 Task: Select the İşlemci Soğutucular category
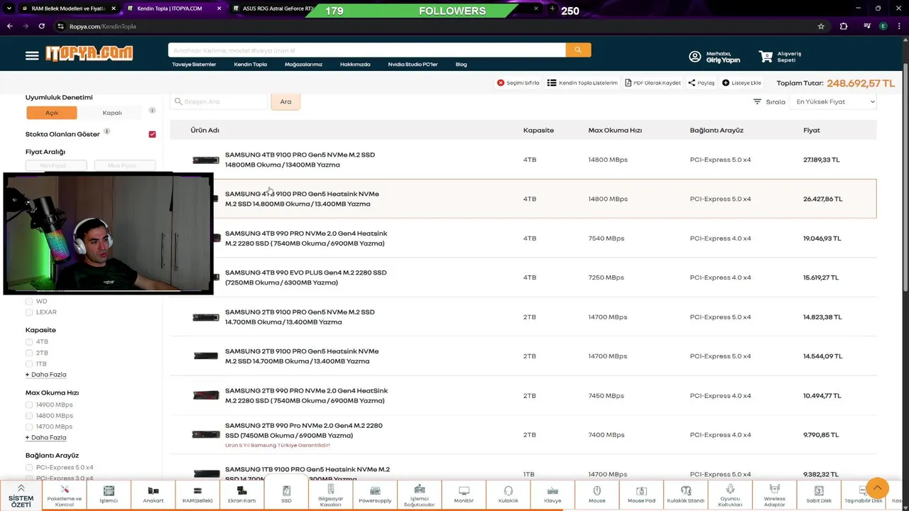tap(419, 495)
